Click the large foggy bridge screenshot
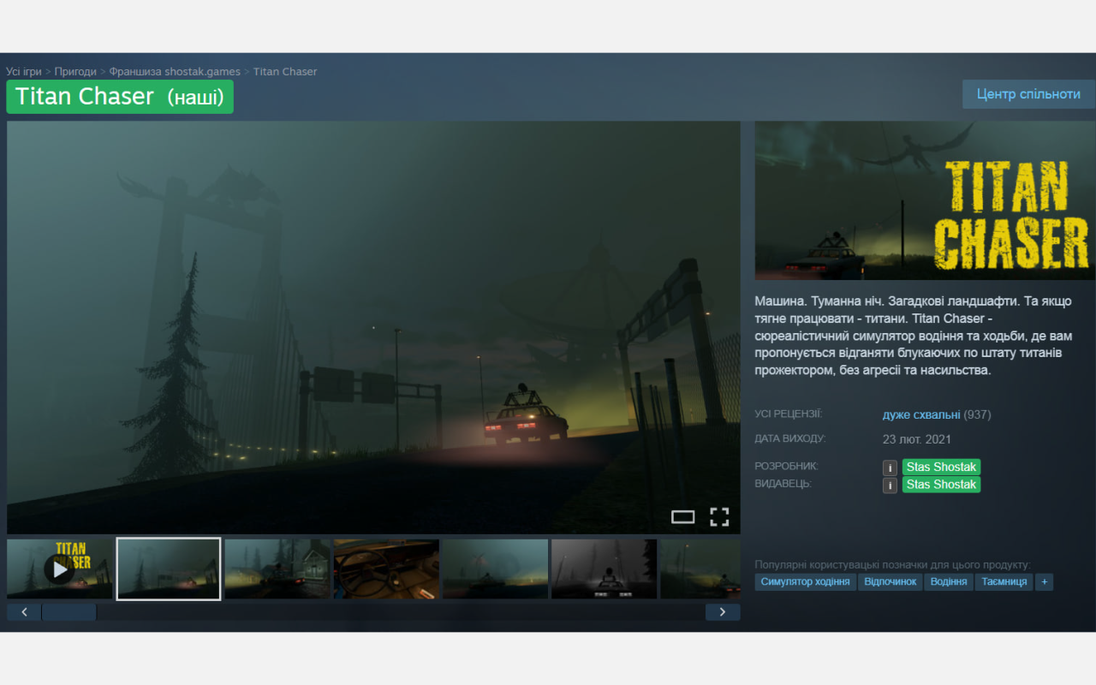Image resolution: width=1096 pixels, height=685 pixels. coord(373,327)
